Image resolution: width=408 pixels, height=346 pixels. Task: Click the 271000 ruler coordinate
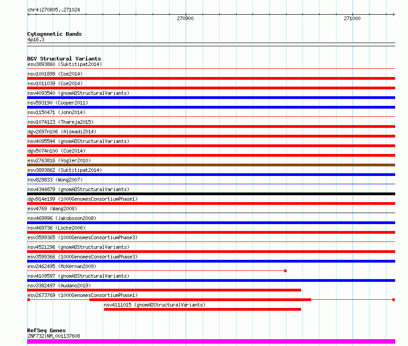click(x=352, y=18)
